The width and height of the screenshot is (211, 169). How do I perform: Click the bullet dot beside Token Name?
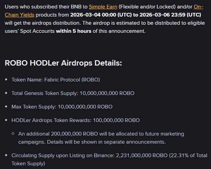(6, 80)
